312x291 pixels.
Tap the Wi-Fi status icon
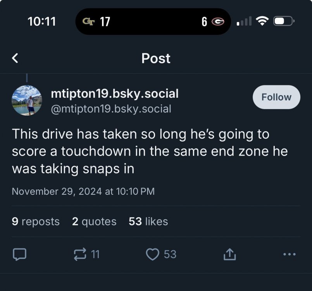pyautogui.click(x=263, y=21)
